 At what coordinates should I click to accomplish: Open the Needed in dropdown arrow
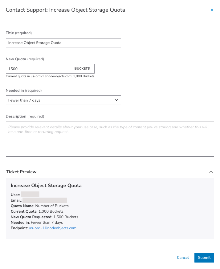tap(116, 100)
